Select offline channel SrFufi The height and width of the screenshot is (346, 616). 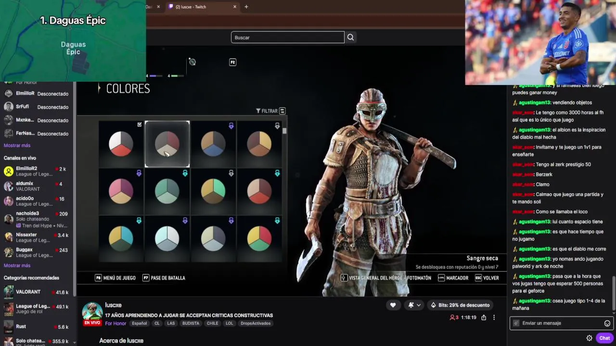[36, 107]
